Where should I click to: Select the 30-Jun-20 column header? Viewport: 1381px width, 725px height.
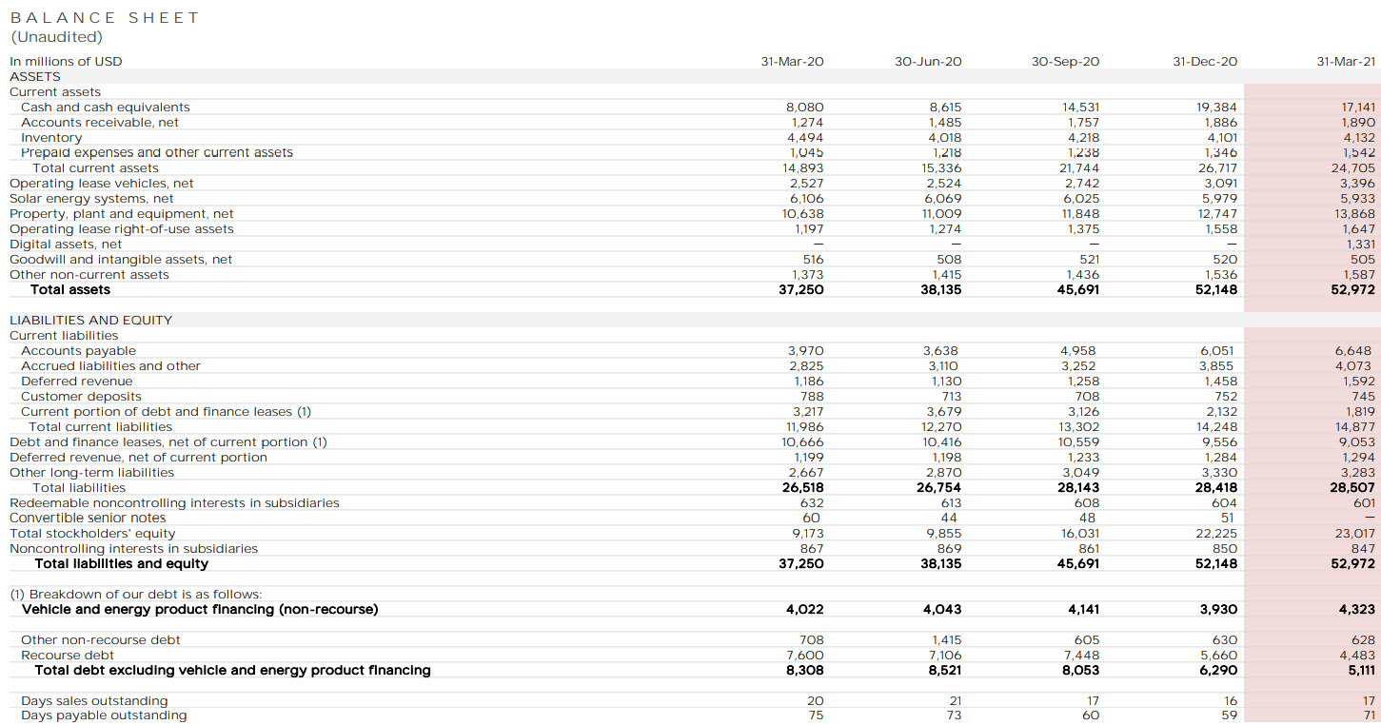928,61
